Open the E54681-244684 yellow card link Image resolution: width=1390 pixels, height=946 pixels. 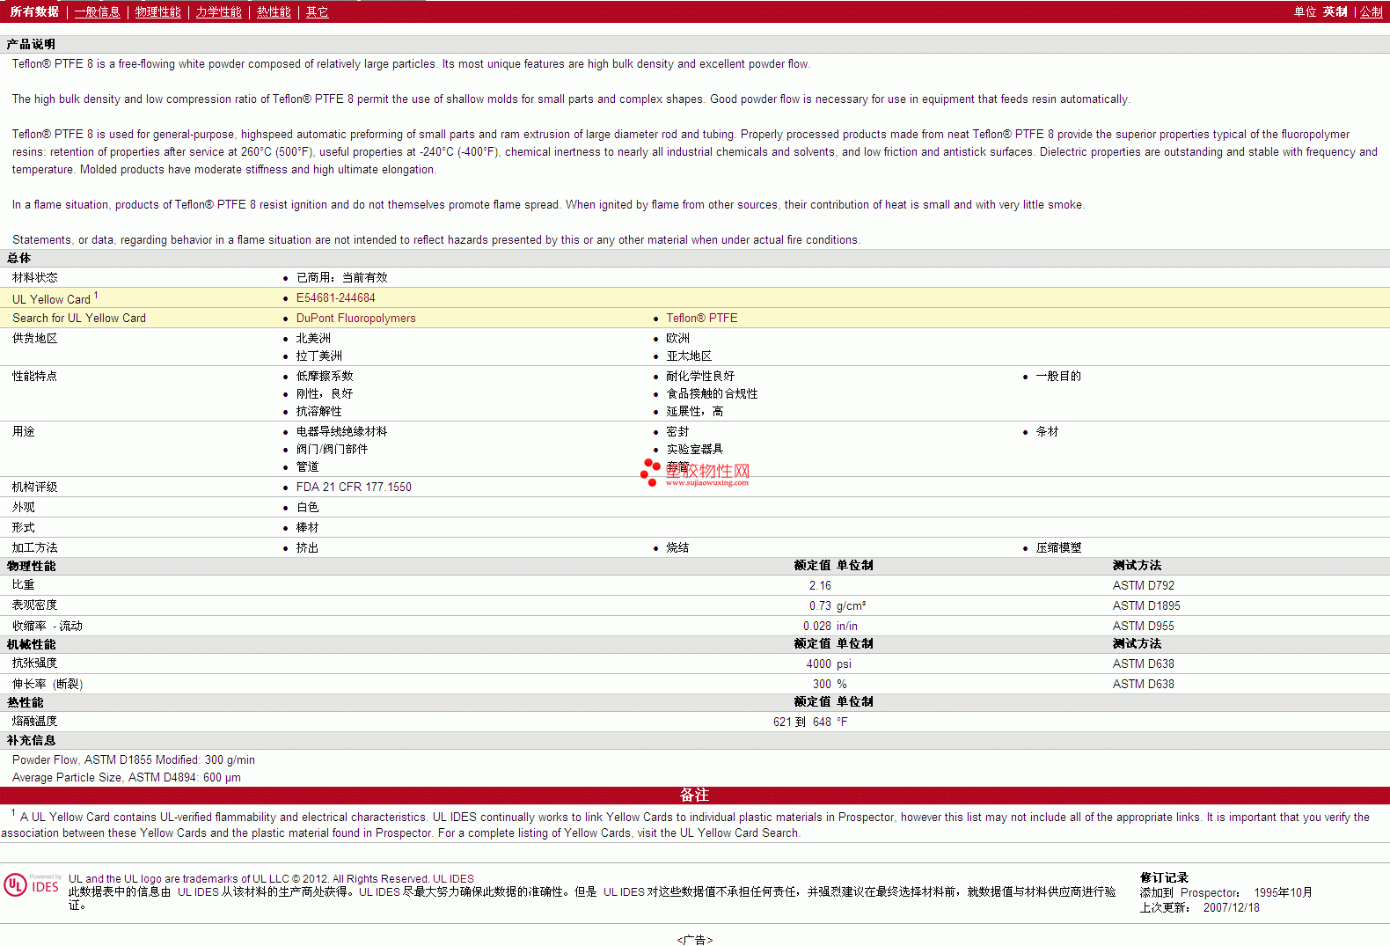pos(335,298)
